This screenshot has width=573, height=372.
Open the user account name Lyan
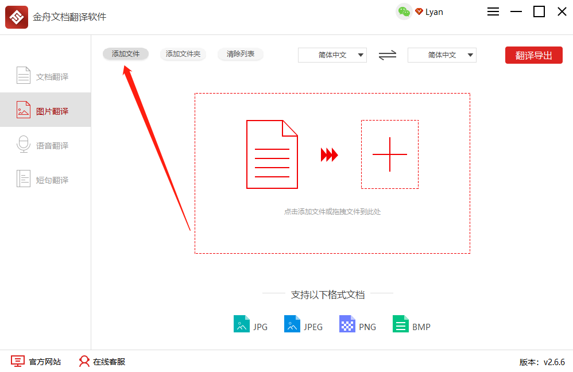434,12
